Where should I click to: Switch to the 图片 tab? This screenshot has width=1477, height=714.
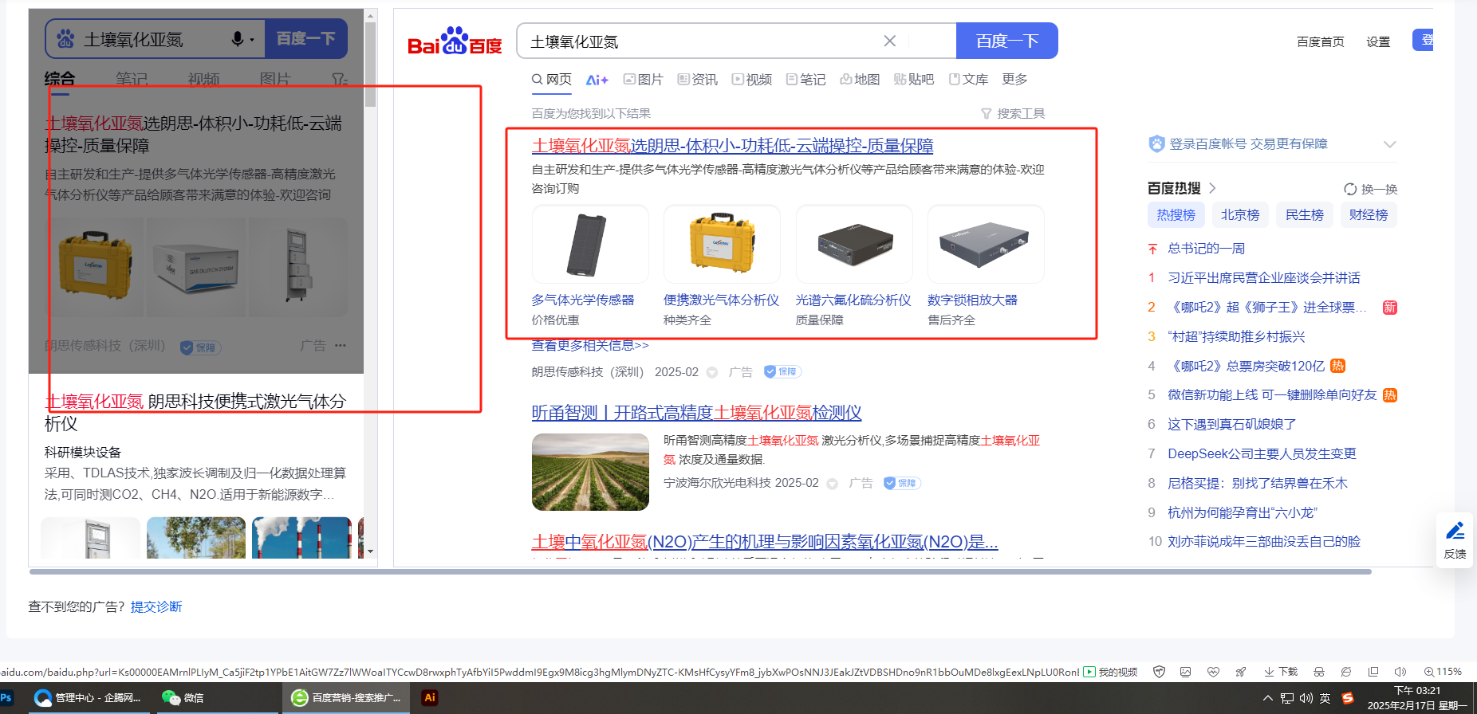pyautogui.click(x=643, y=80)
